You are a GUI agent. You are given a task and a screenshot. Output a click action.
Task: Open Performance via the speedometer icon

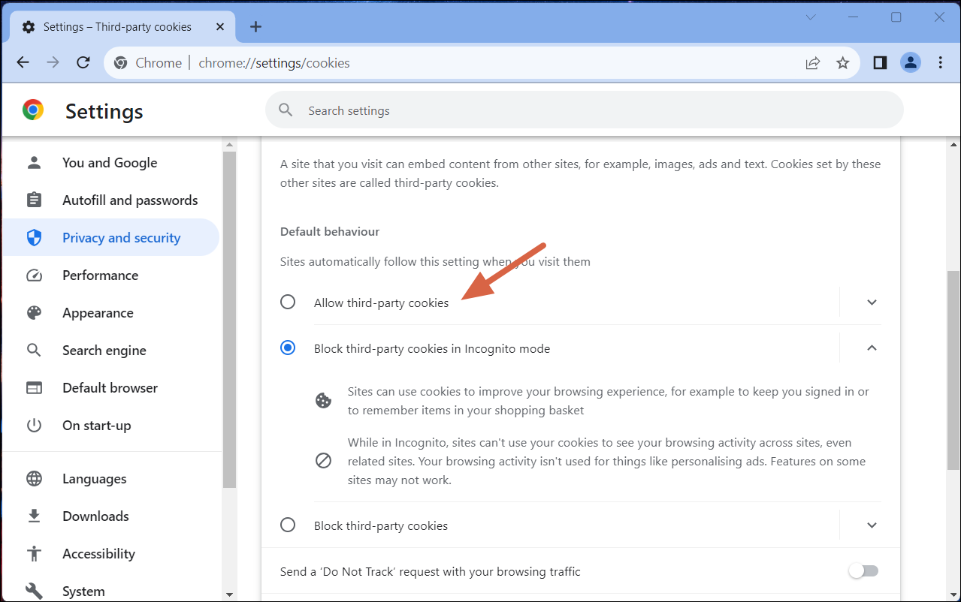34,275
